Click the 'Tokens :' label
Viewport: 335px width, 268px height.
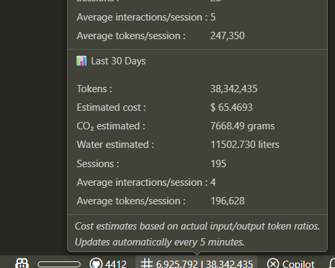(94, 89)
